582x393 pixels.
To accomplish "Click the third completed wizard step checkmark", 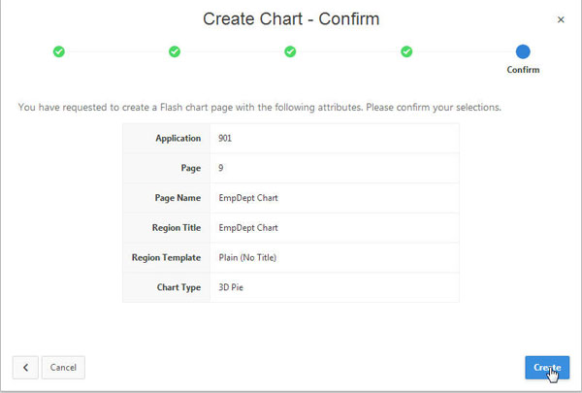I will point(290,51).
